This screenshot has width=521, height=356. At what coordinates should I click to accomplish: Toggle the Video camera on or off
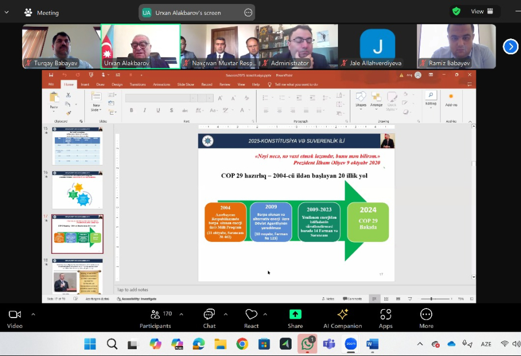(x=15, y=319)
